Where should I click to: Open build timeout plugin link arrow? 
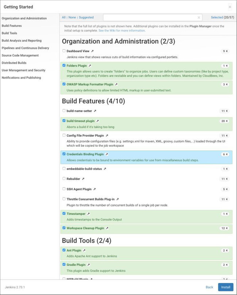coord(97,121)
